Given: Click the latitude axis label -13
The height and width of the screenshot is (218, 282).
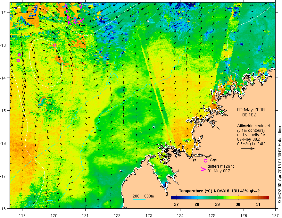Looking at the screenshot, I should click(x=3, y=45).
